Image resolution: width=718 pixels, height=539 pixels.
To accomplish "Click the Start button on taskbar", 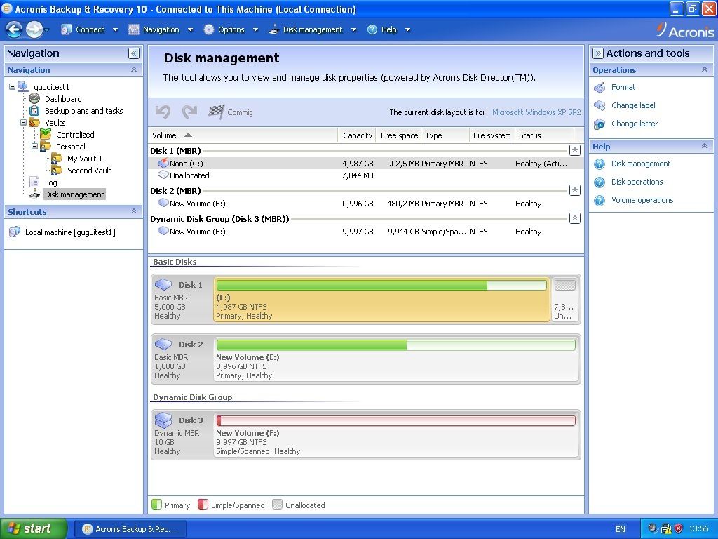I will pos(33,529).
